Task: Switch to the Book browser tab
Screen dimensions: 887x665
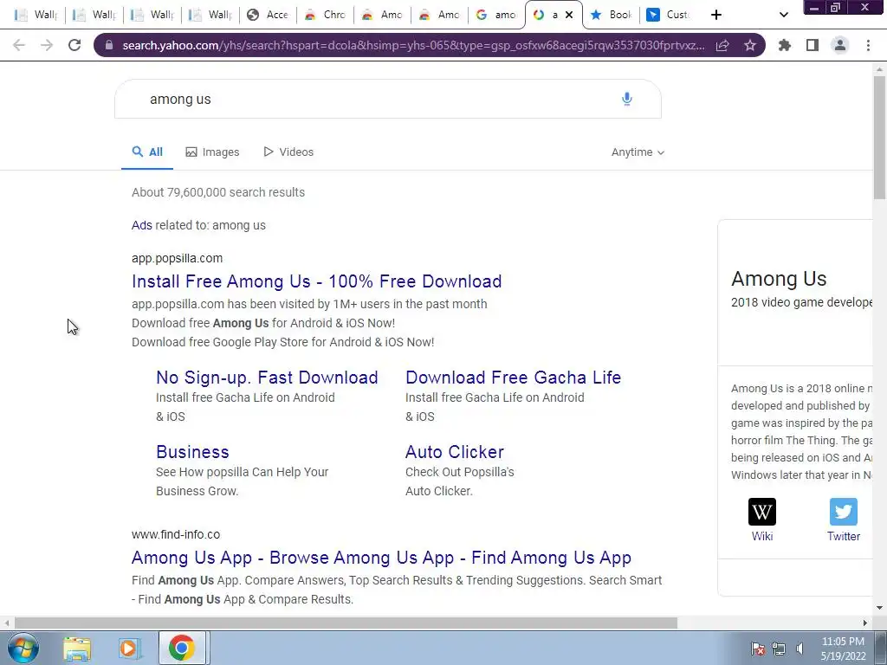Action: click(611, 15)
